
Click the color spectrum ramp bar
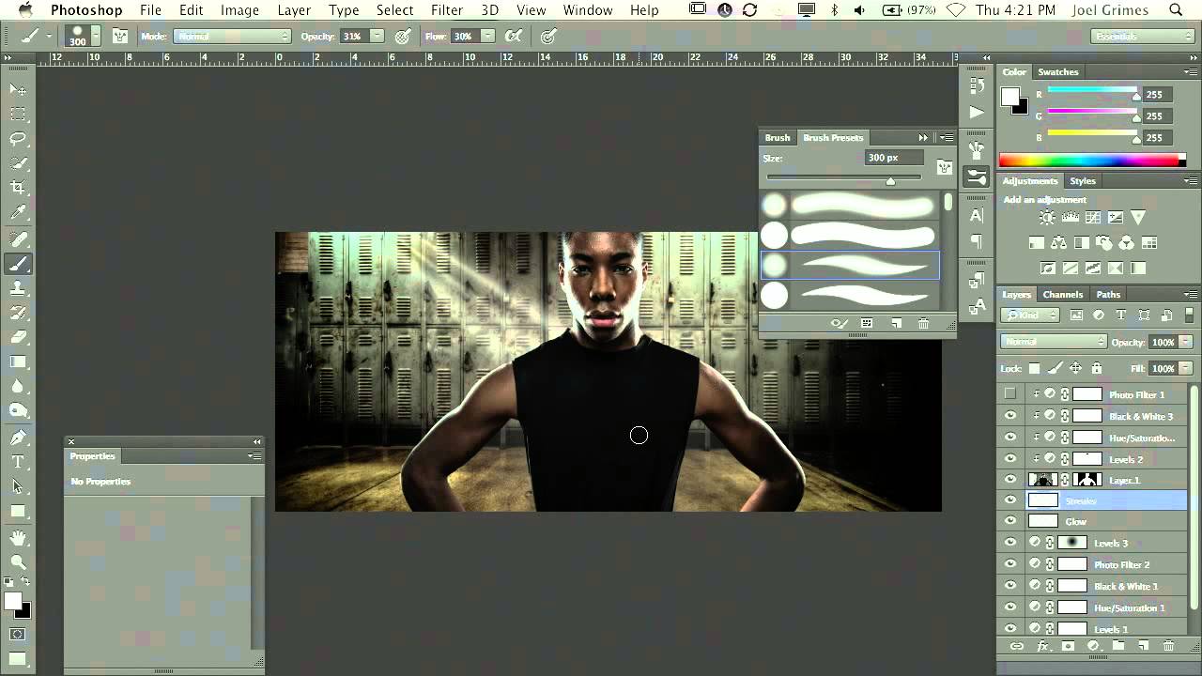[1092, 161]
